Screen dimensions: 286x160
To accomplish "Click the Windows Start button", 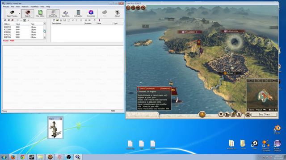I will [x=4, y=157].
